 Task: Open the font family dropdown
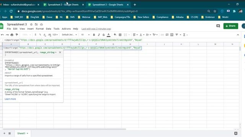(x=69, y=35)
